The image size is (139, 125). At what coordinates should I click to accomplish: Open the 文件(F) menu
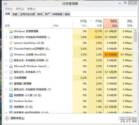coord(9,9)
